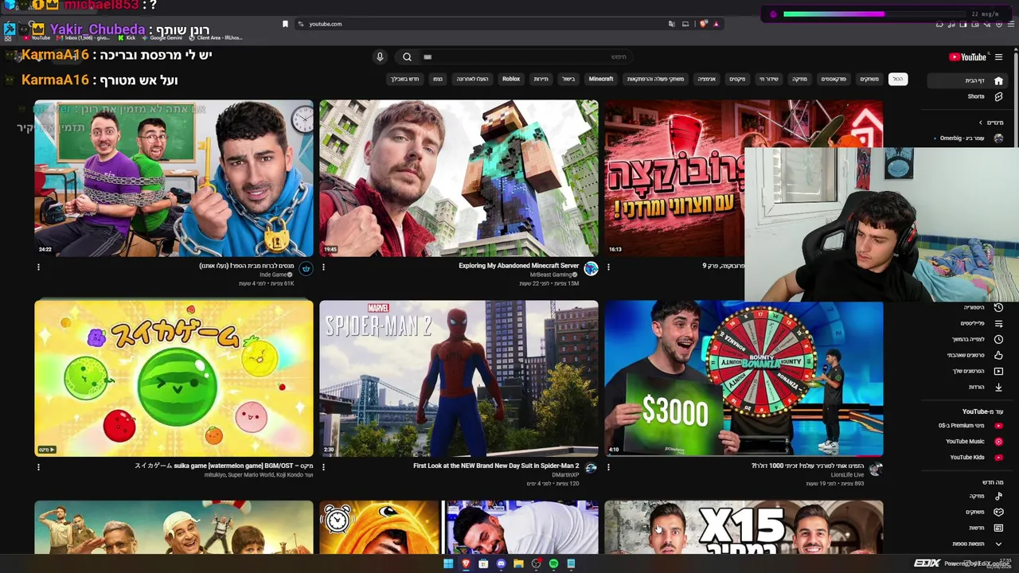Open Discord from the taskbar
This screenshot has height=573, width=1019.
(501, 563)
